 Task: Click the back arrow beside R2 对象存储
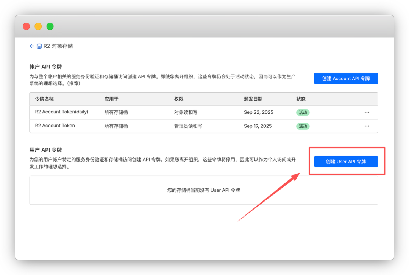point(32,46)
